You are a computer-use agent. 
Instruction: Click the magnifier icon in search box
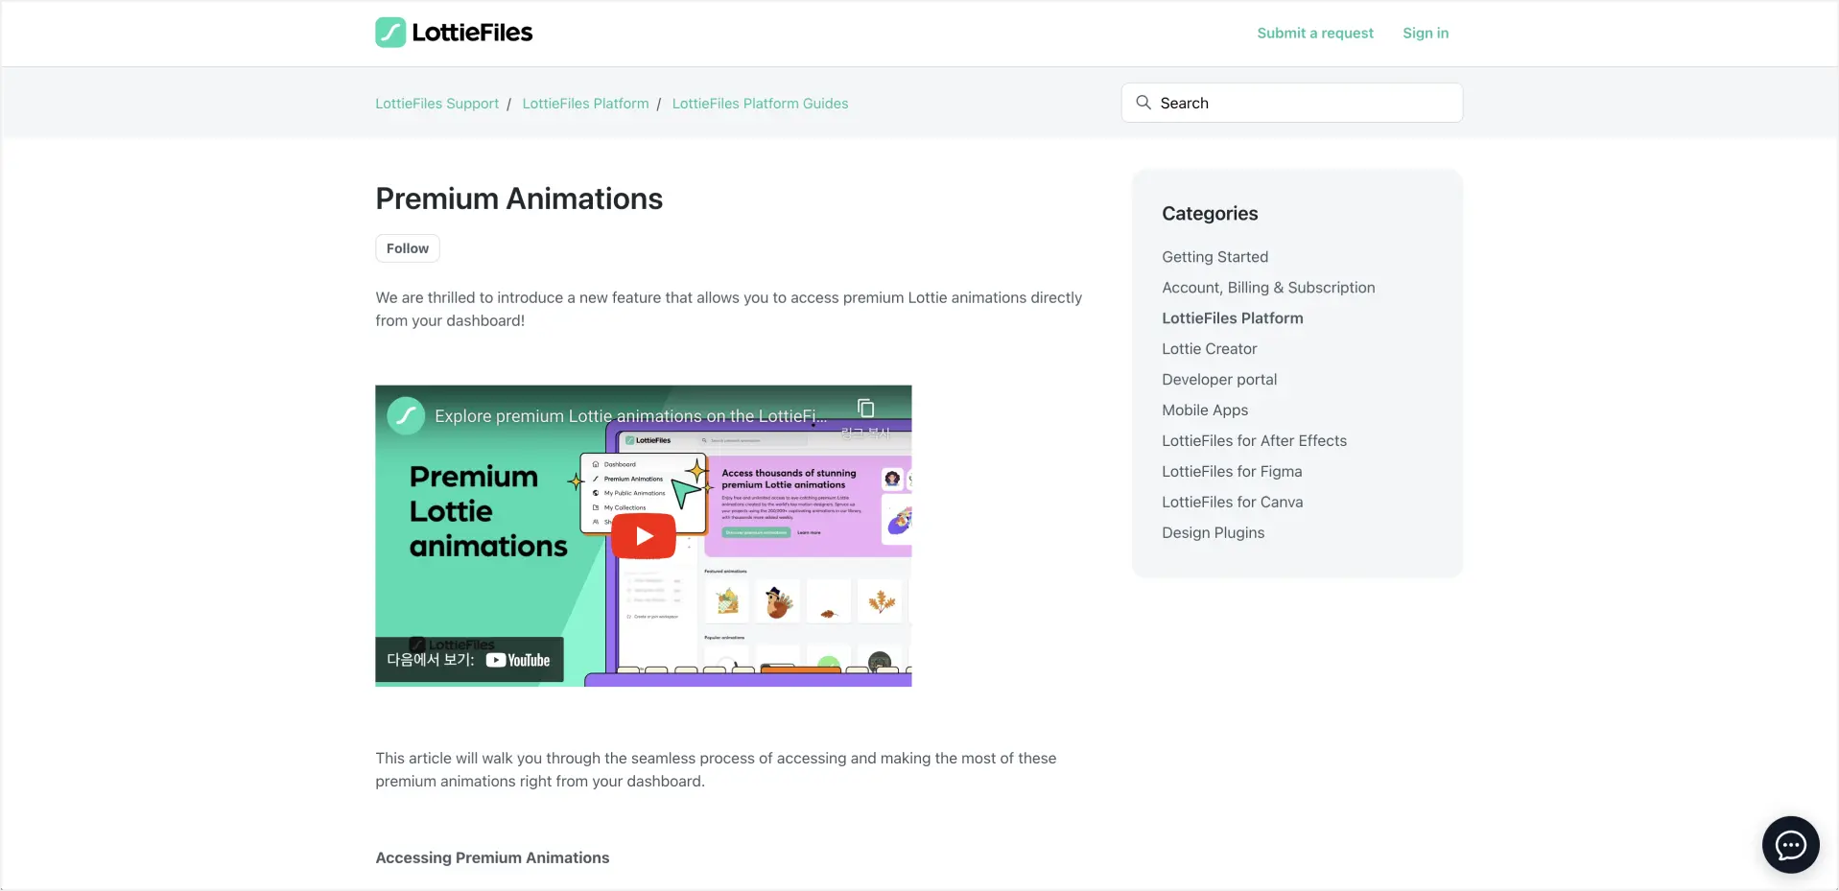point(1143,103)
